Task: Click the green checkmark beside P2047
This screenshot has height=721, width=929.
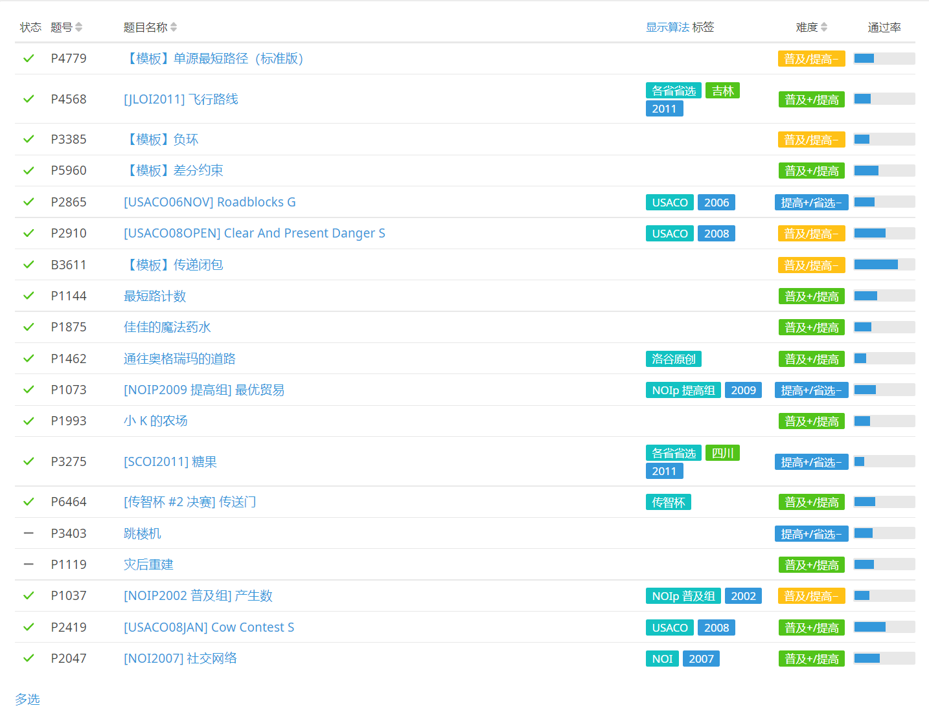Action: pos(29,658)
